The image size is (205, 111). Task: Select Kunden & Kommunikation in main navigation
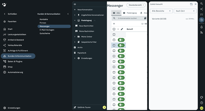pos(18,56)
